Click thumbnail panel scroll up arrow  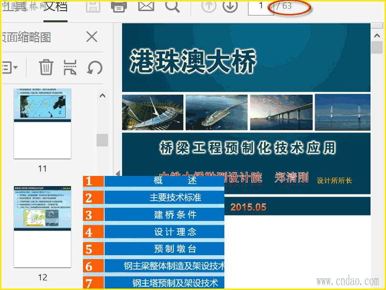(102, 96)
